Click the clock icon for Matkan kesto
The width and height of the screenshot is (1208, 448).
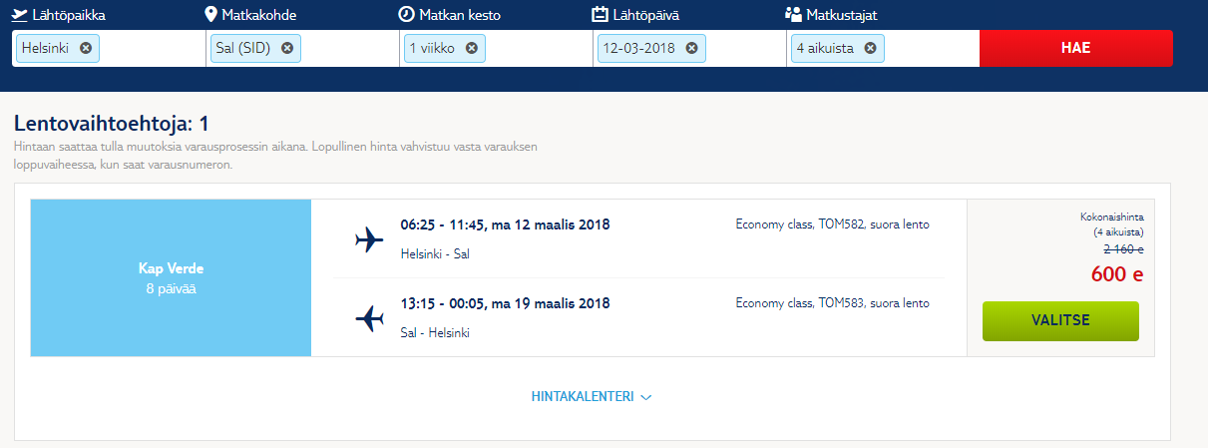click(406, 15)
